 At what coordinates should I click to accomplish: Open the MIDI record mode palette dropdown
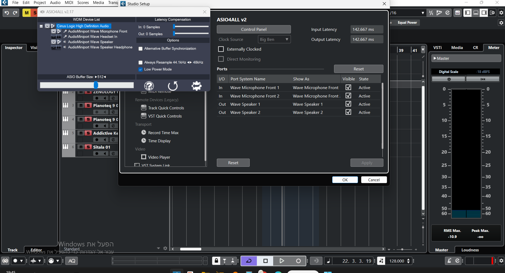point(57,261)
